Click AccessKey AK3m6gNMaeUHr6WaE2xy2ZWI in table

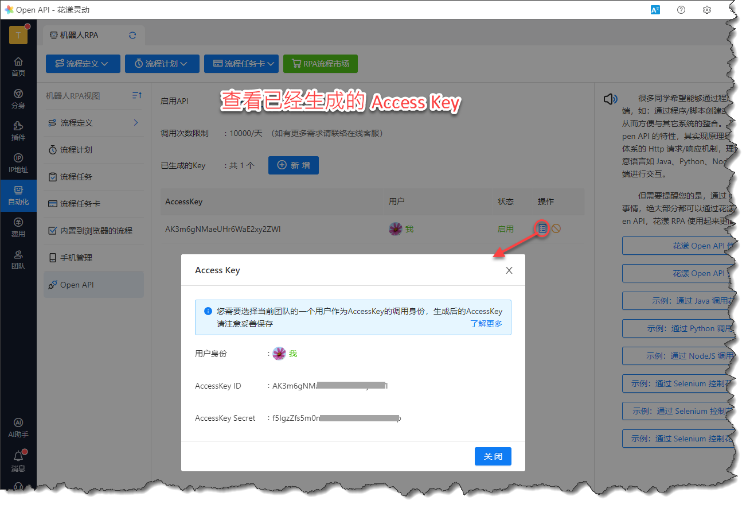(x=223, y=229)
